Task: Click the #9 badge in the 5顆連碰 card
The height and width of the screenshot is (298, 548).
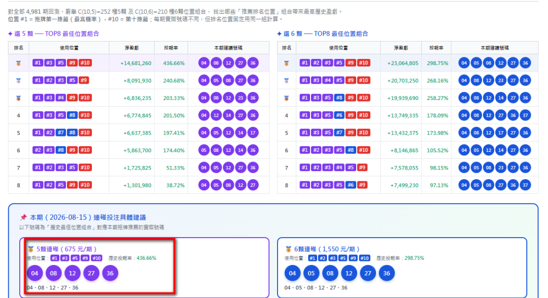Action: [x=85, y=258]
